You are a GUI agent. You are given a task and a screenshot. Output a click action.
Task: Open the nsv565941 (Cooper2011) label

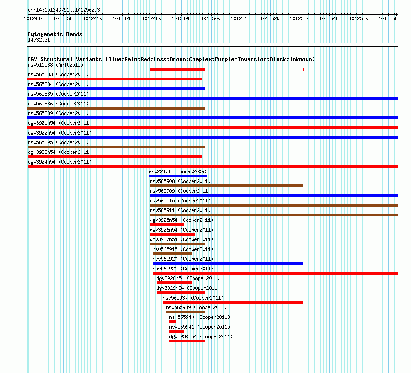click(x=199, y=327)
